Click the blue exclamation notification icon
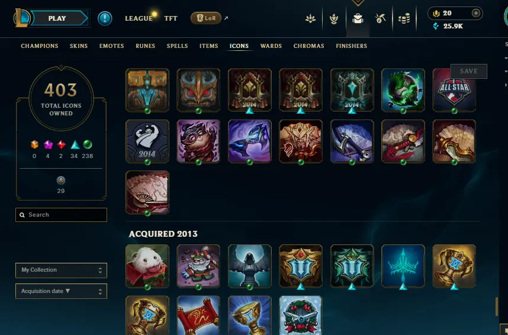The width and height of the screenshot is (508, 335). [105, 18]
